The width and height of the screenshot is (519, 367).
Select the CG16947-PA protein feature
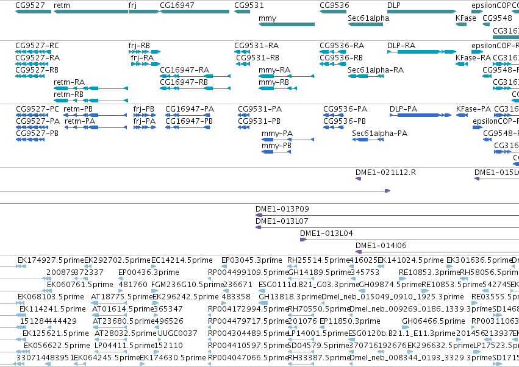(x=188, y=115)
